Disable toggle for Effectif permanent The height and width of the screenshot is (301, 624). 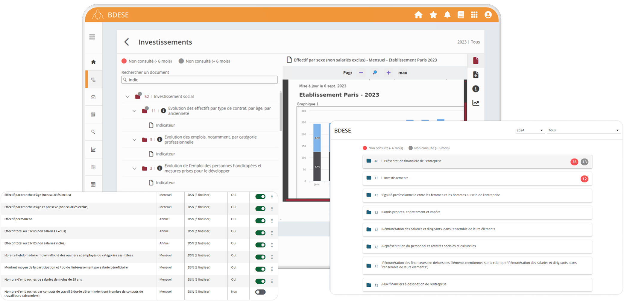click(260, 221)
